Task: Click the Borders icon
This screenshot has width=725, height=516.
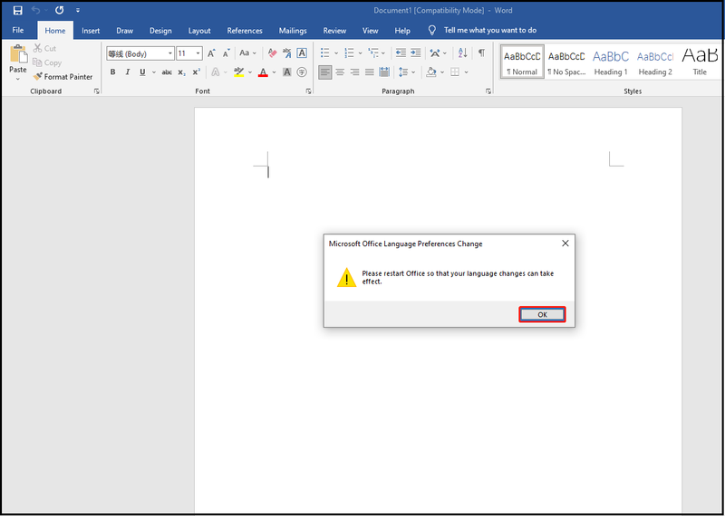Action: pos(455,72)
